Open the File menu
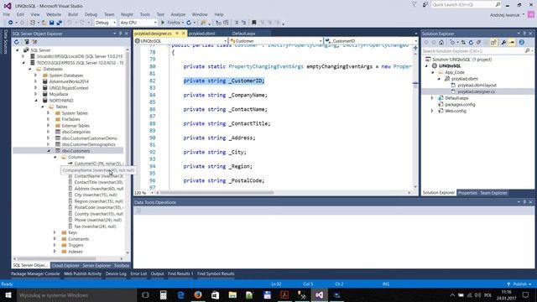The width and height of the screenshot is (537, 302). pos(7,14)
